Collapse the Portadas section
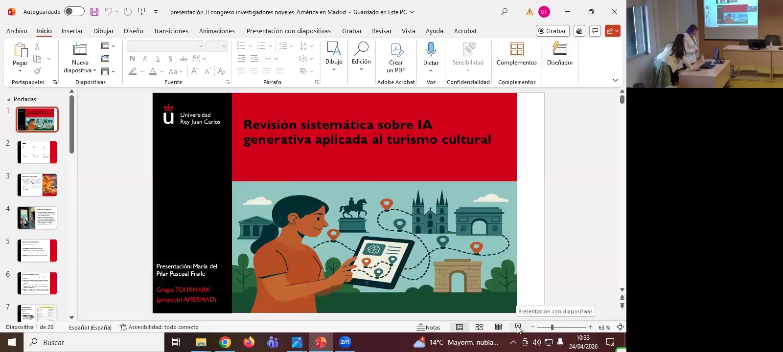783x352 pixels. coord(8,99)
